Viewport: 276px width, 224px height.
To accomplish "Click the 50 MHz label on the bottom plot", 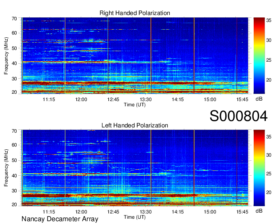I will (14, 160).
